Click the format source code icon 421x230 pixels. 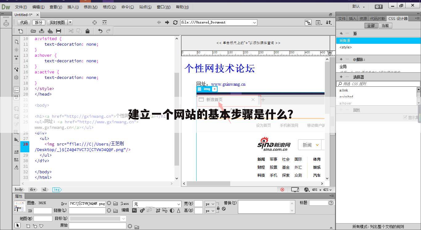(x=16, y=167)
